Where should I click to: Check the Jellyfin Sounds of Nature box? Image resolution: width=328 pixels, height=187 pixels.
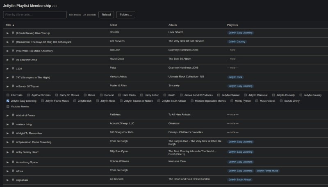(x=121, y=101)
